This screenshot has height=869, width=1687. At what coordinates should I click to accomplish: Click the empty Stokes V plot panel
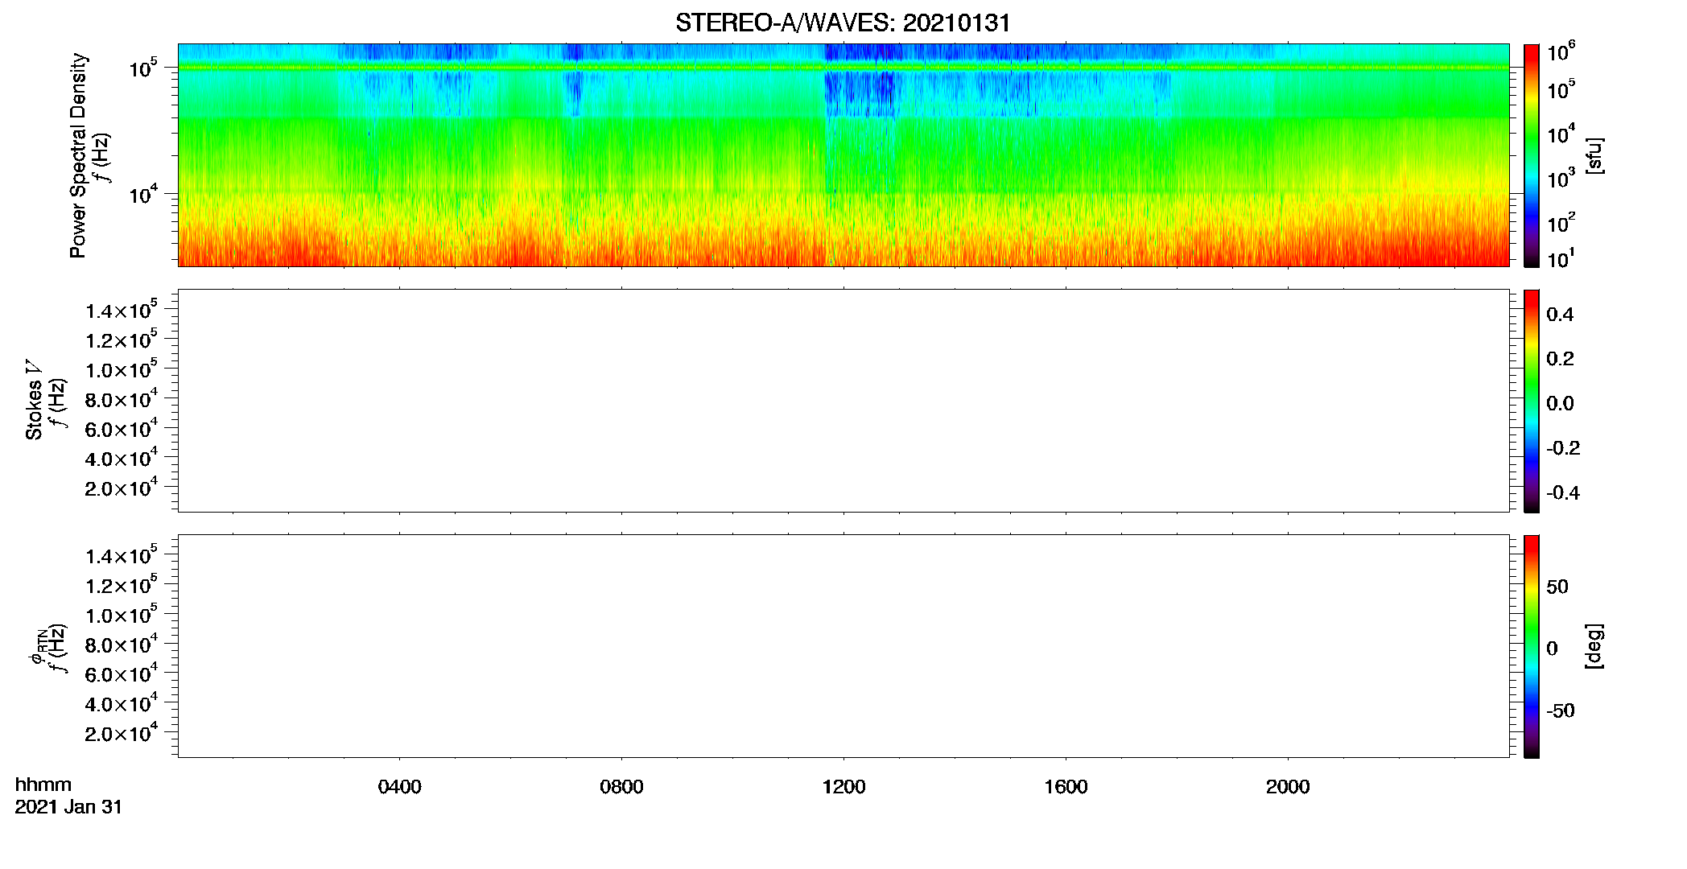pos(843,401)
